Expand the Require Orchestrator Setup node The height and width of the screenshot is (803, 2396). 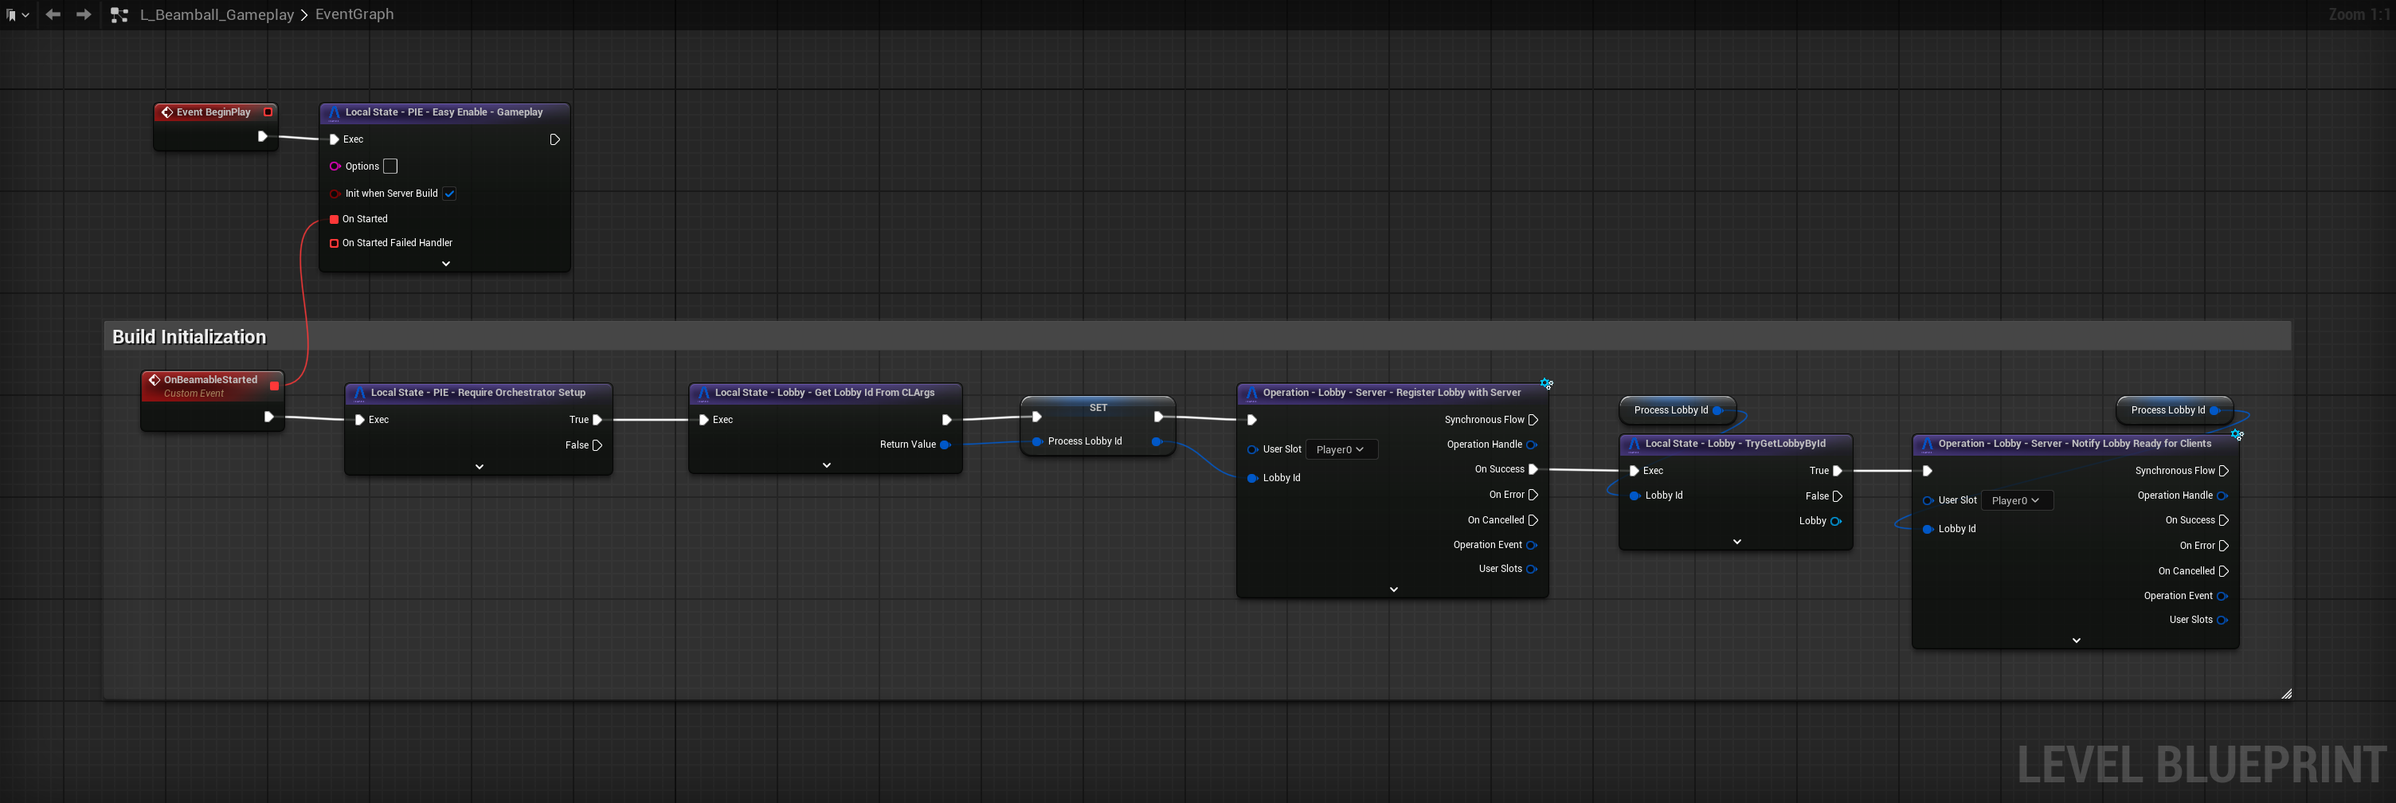coord(479,467)
